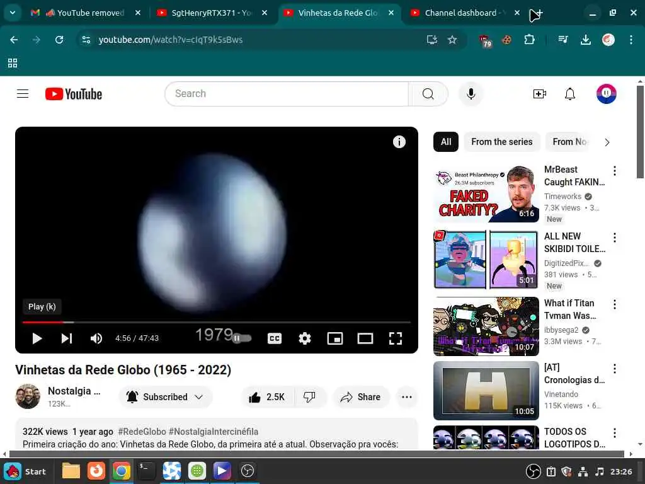The width and height of the screenshot is (645, 484).
Task: Skip to the next video
Action: (67, 338)
